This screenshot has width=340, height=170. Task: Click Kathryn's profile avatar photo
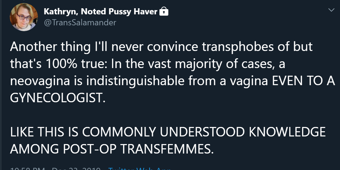point(24,17)
